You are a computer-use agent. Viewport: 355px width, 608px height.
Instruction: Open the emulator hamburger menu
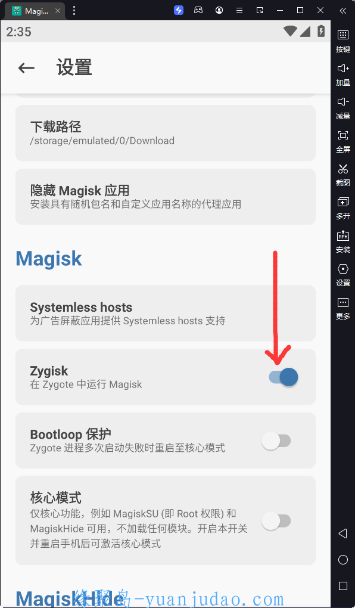pyautogui.click(x=239, y=11)
